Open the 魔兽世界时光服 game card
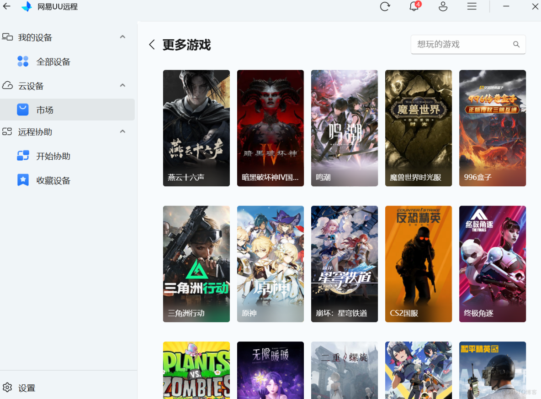The image size is (541, 399). (x=418, y=128)
